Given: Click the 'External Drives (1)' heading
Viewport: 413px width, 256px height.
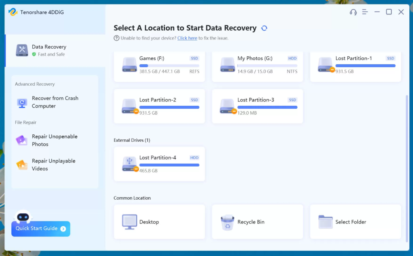Looking at the screenshot, I should tap(132, 140).
